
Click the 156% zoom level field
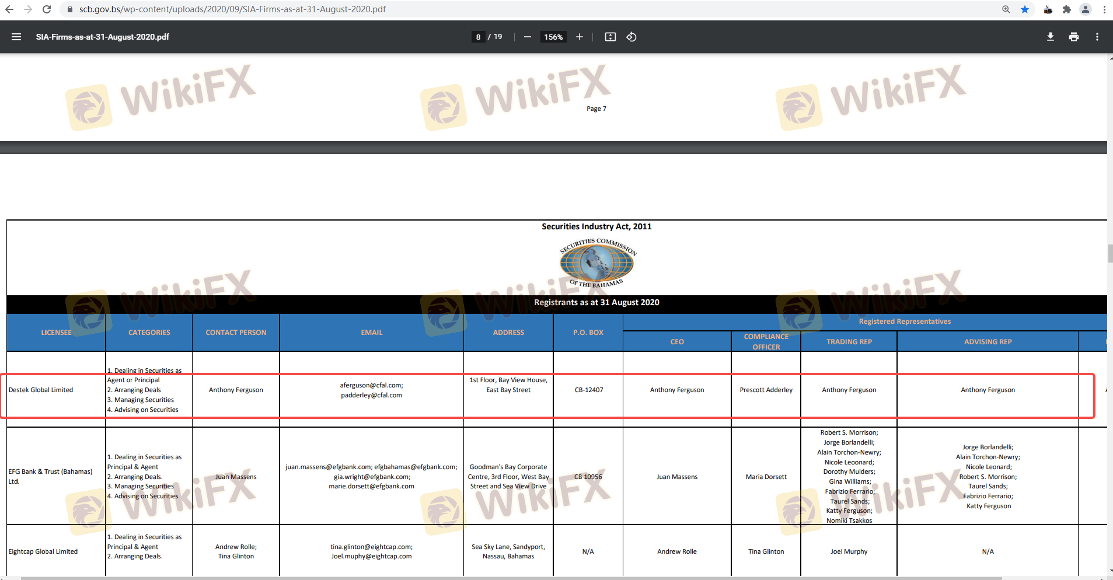[x=553, y=37]
